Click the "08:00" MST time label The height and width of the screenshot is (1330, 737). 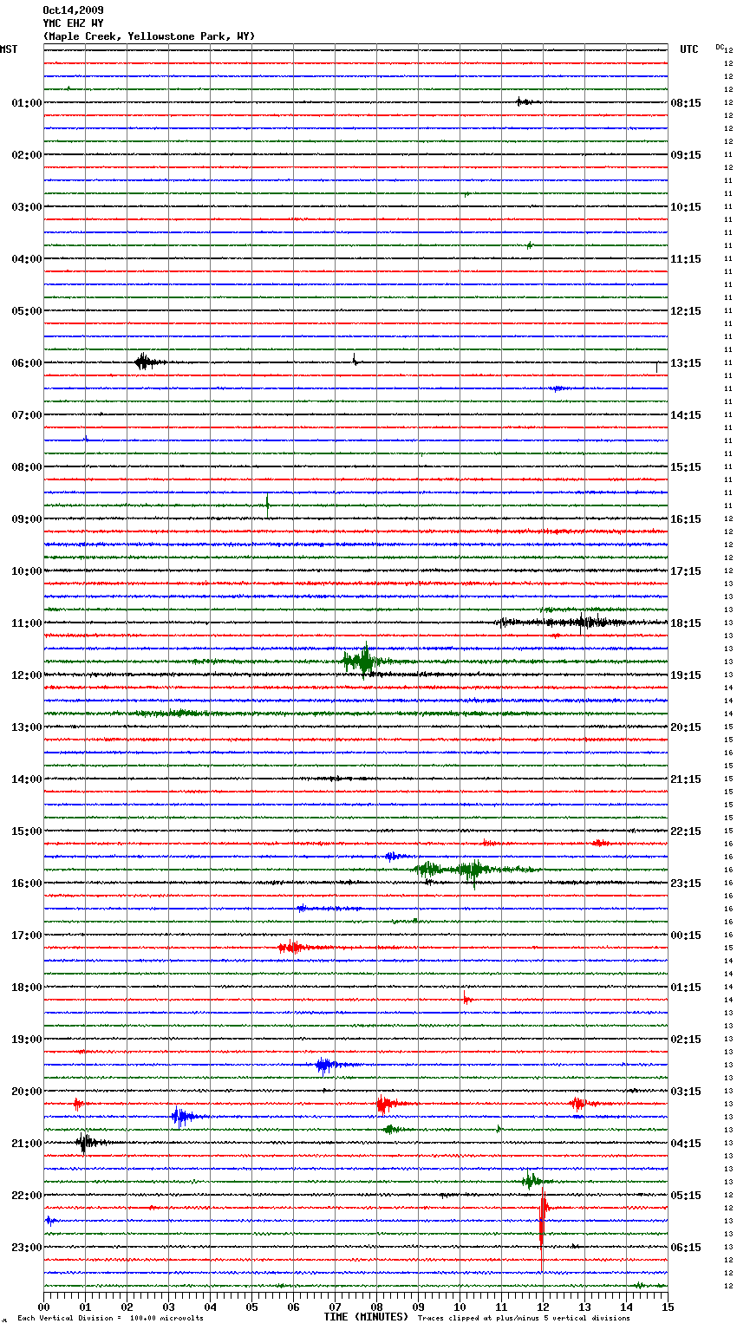tap(27, 467)
